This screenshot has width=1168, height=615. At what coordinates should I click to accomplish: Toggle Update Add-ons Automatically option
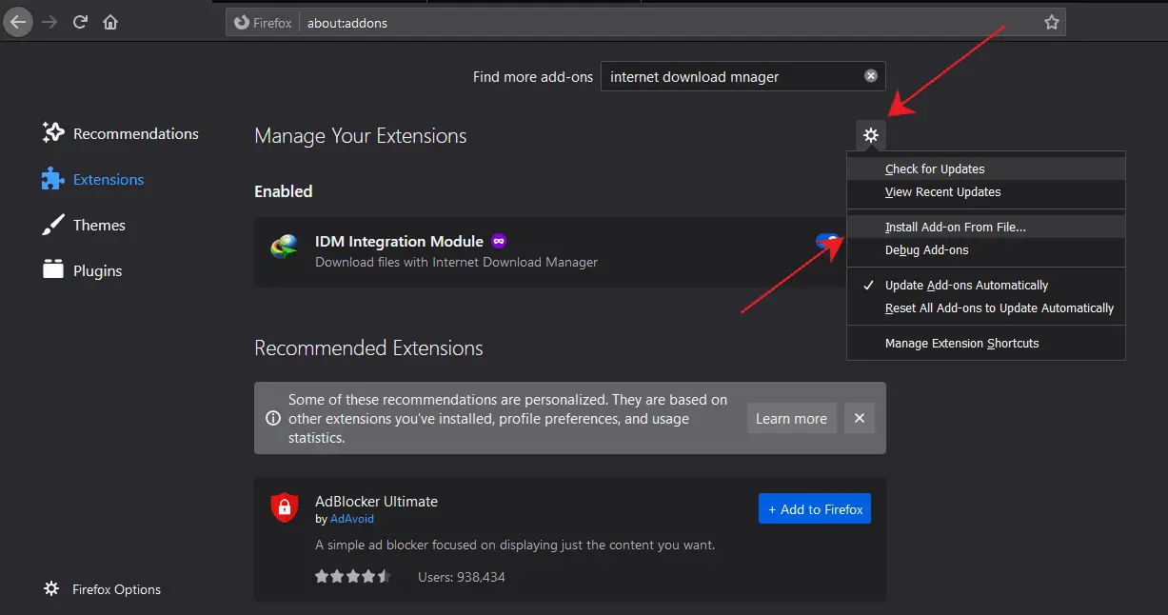(986, 285)
